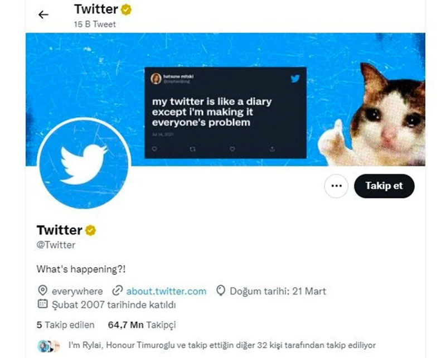Click the Twitter bird icon in banner tweet
The image size is (446, 358).
pyautogui.click(x=295, y=79)
